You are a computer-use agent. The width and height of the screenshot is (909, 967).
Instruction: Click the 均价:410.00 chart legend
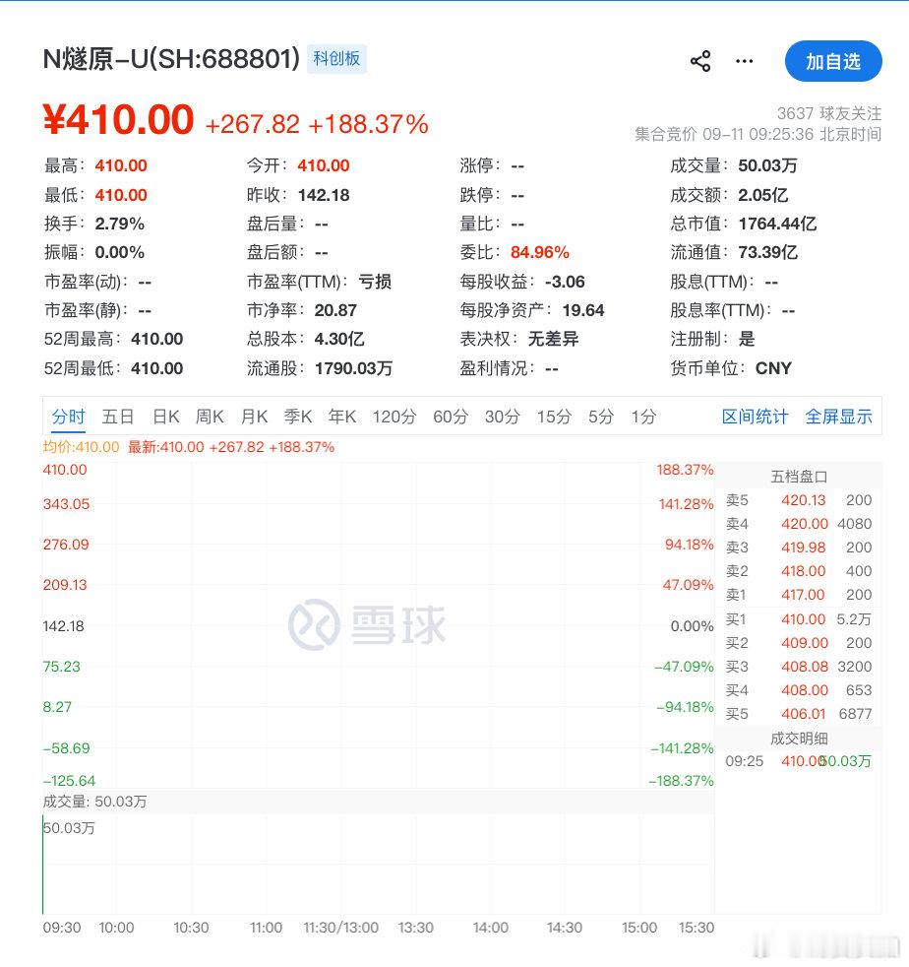tap(81, 447)
